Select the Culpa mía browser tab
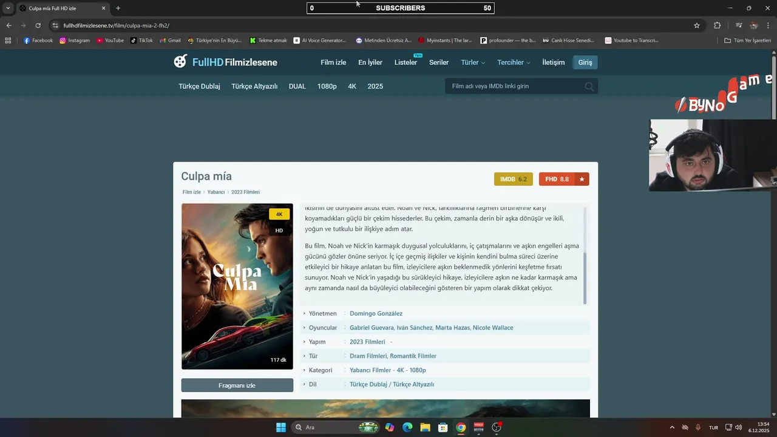The image size is (777, 437). tap(61, 8)
